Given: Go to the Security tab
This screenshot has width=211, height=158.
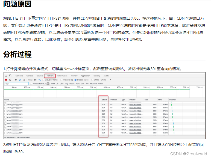Looking at the screenshot, I should coord(97,76).
